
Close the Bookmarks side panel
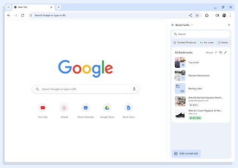click(229, 25)
